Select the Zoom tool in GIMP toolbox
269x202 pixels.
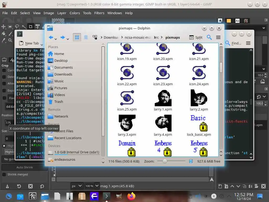(x=10, y=40)
